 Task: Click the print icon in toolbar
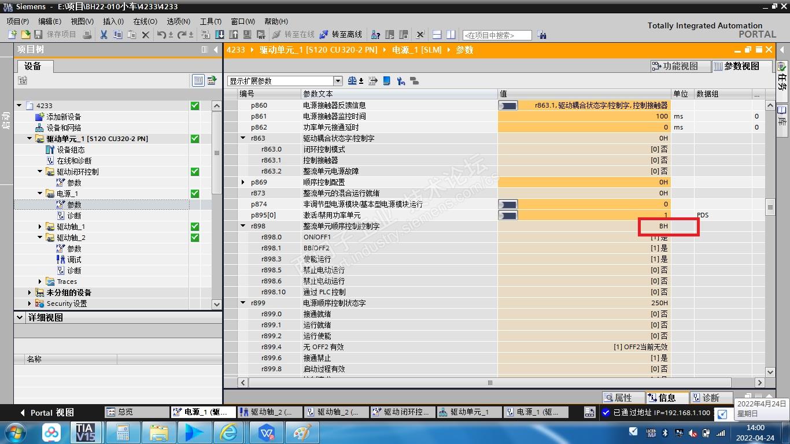pos(87,35)
